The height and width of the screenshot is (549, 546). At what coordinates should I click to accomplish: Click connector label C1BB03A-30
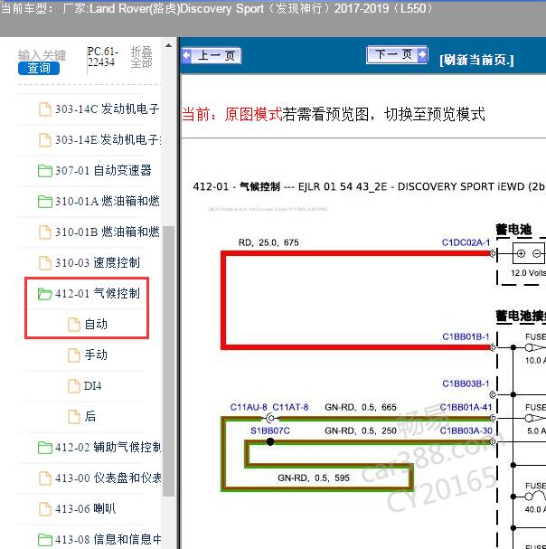(x=466, y=431)
